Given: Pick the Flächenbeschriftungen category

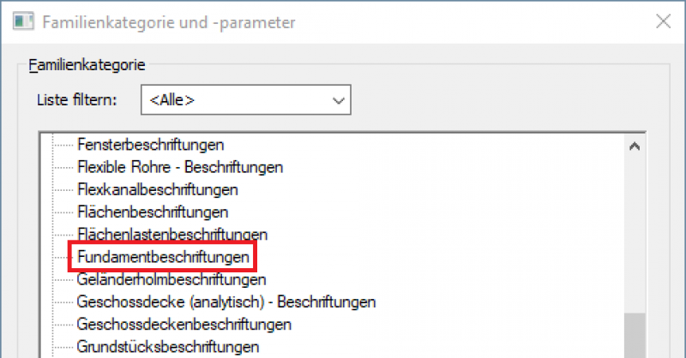Looking at the screenshot, I should point(152,211).
